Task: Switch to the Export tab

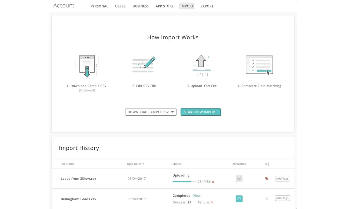Action: [207, 6]
